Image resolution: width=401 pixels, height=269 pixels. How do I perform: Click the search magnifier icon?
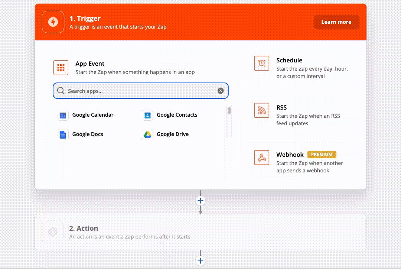(x=61, y=90)
